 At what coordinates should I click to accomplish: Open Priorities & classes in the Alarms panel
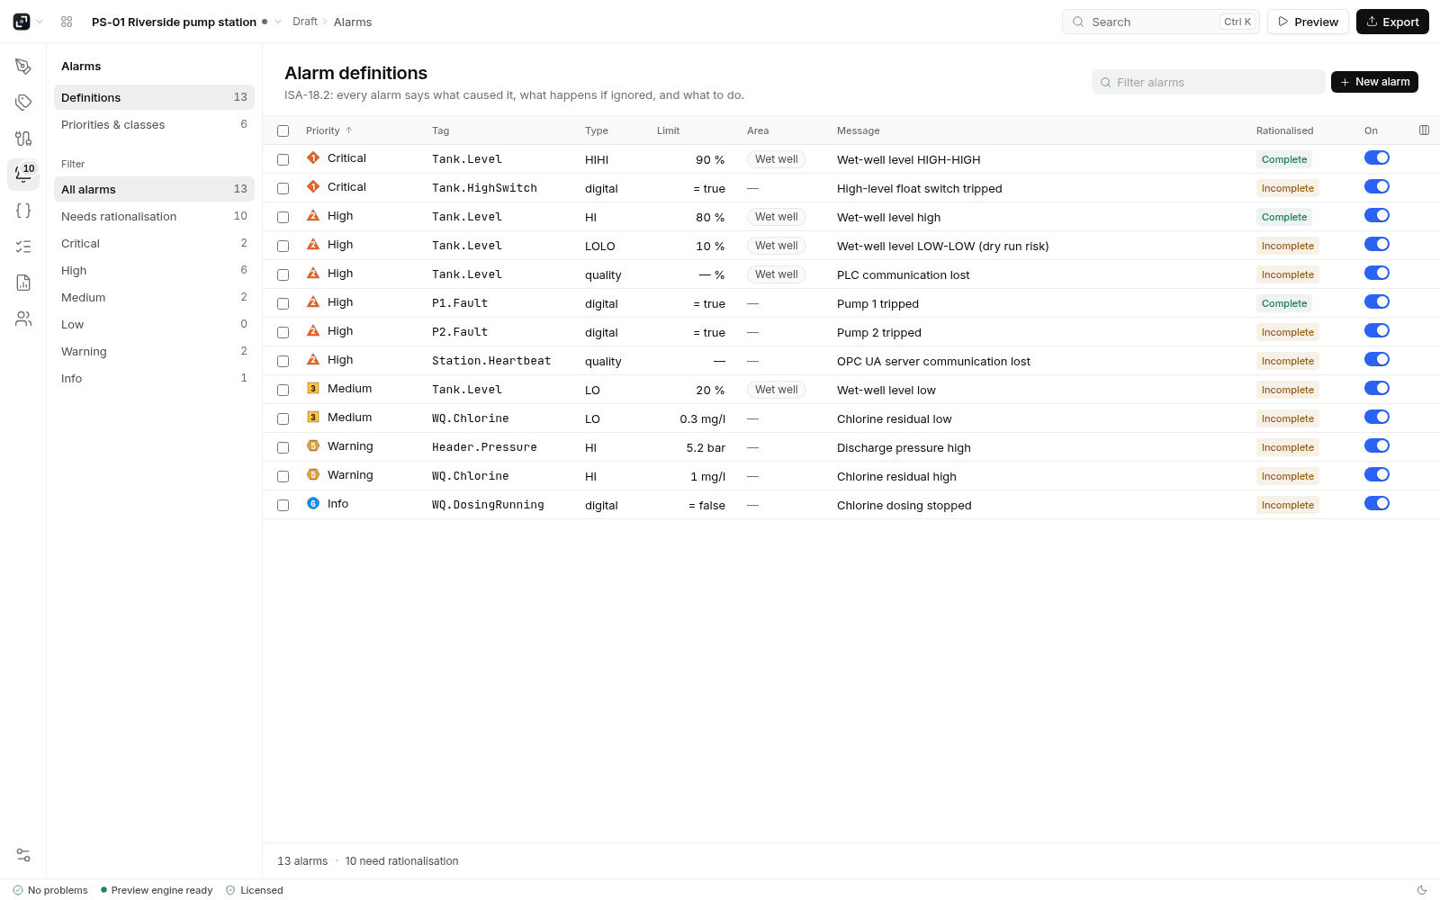(154, 124)
